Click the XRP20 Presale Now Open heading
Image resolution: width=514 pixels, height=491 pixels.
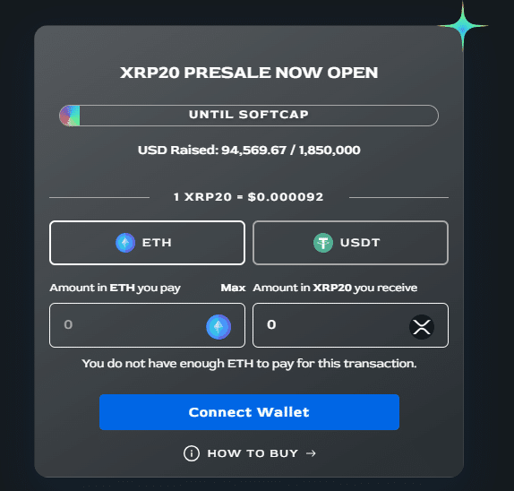point(249,73)
